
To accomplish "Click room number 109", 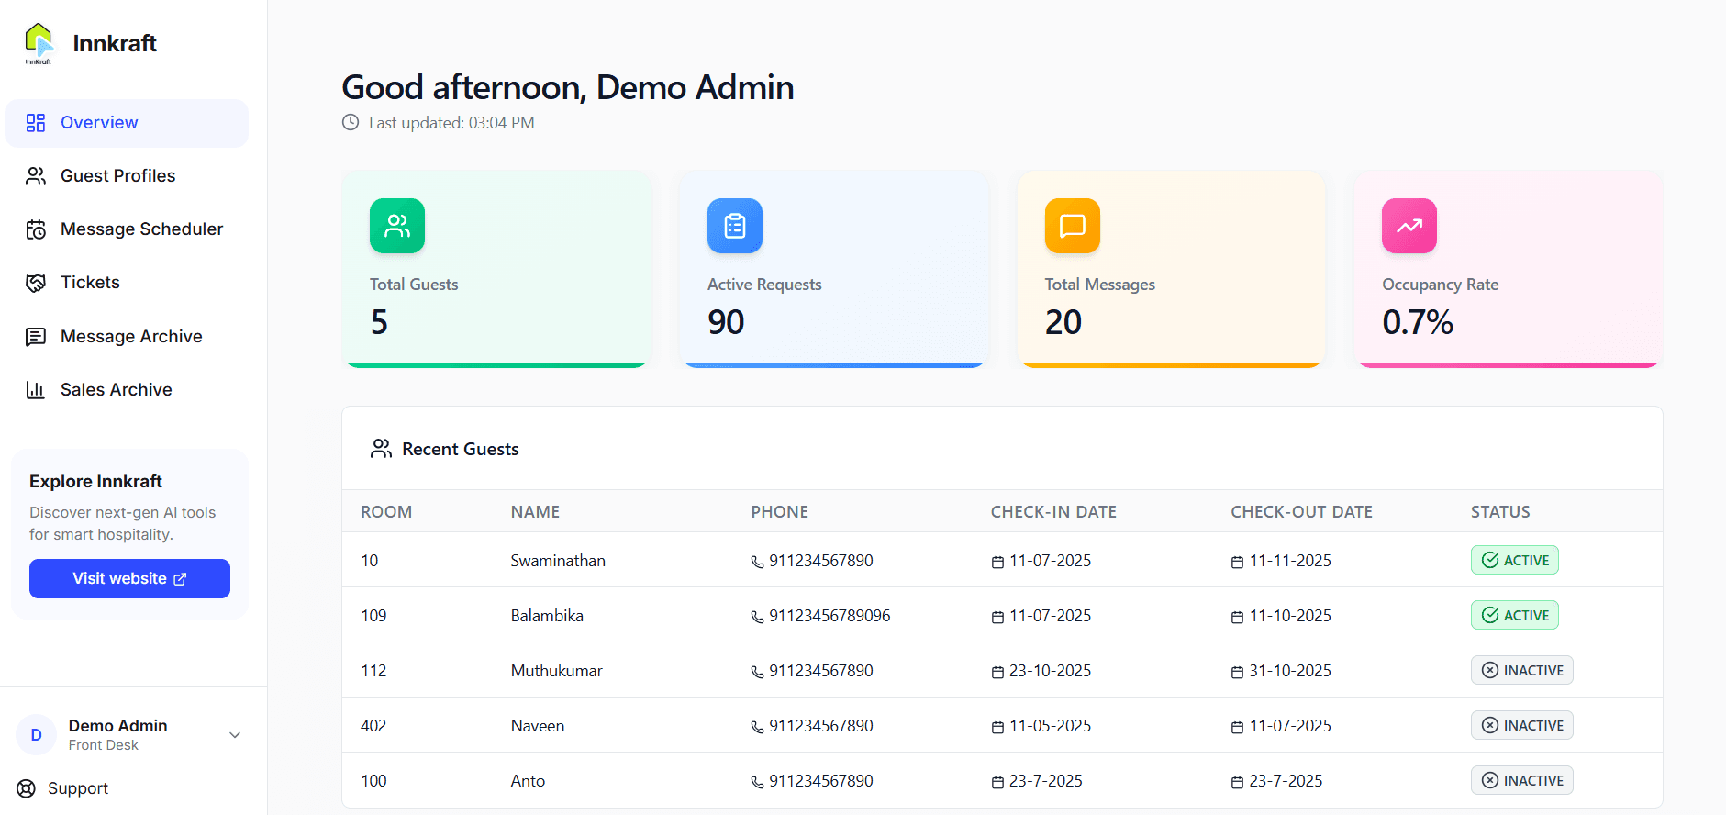I will [373, 616].
